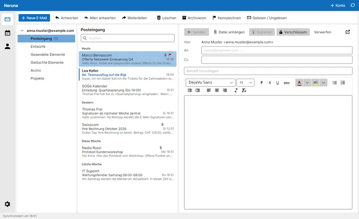Focus the Suchen search box
Viewport: 359px width, 219px height.
(x=128, y=38)
